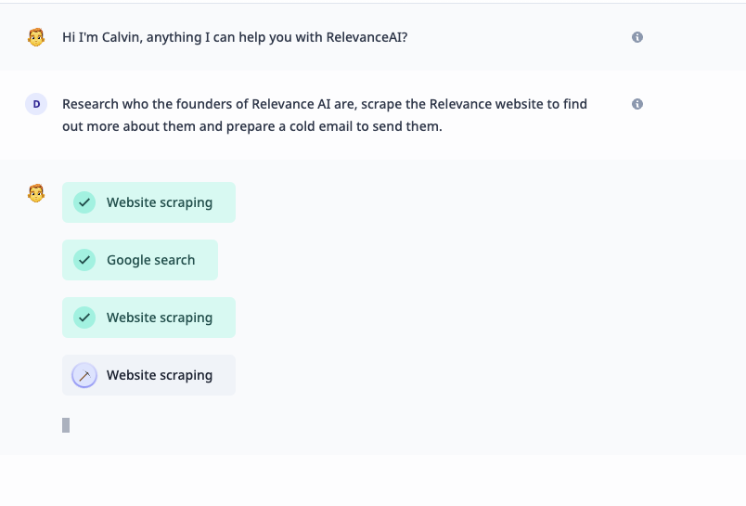Click the pickaxe icon on in-progress scraping step
The image size is (746, 506).
pyautogui.click(x=84, y=375)
